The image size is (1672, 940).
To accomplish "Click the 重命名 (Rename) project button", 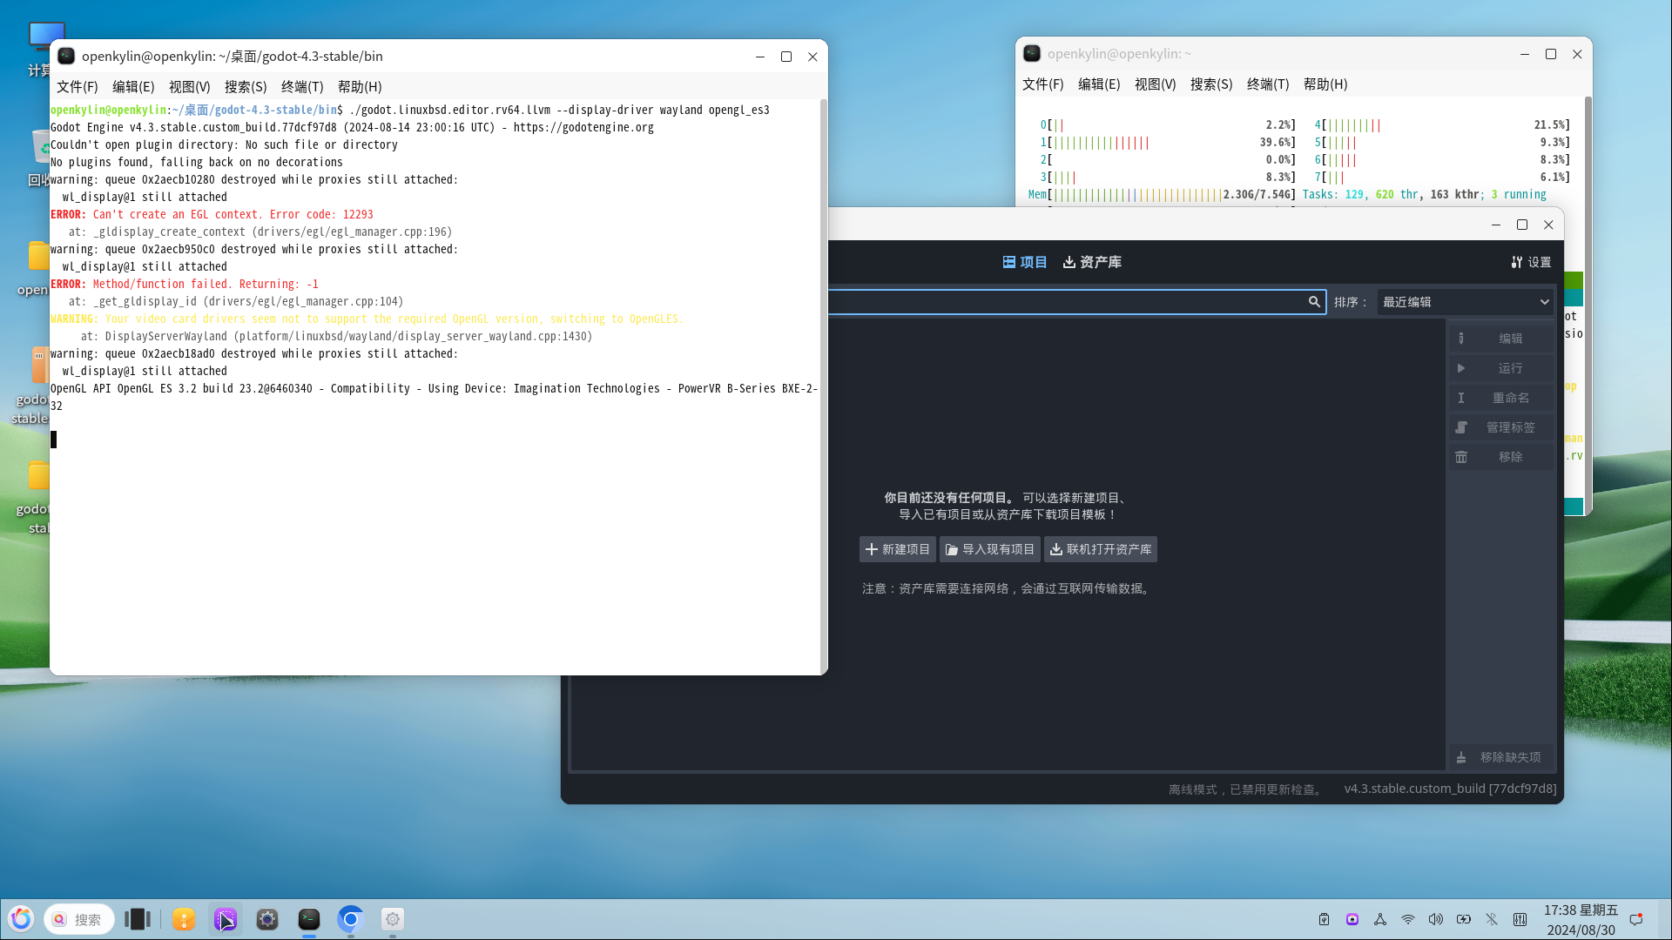I will click(x=1500, y=398).
